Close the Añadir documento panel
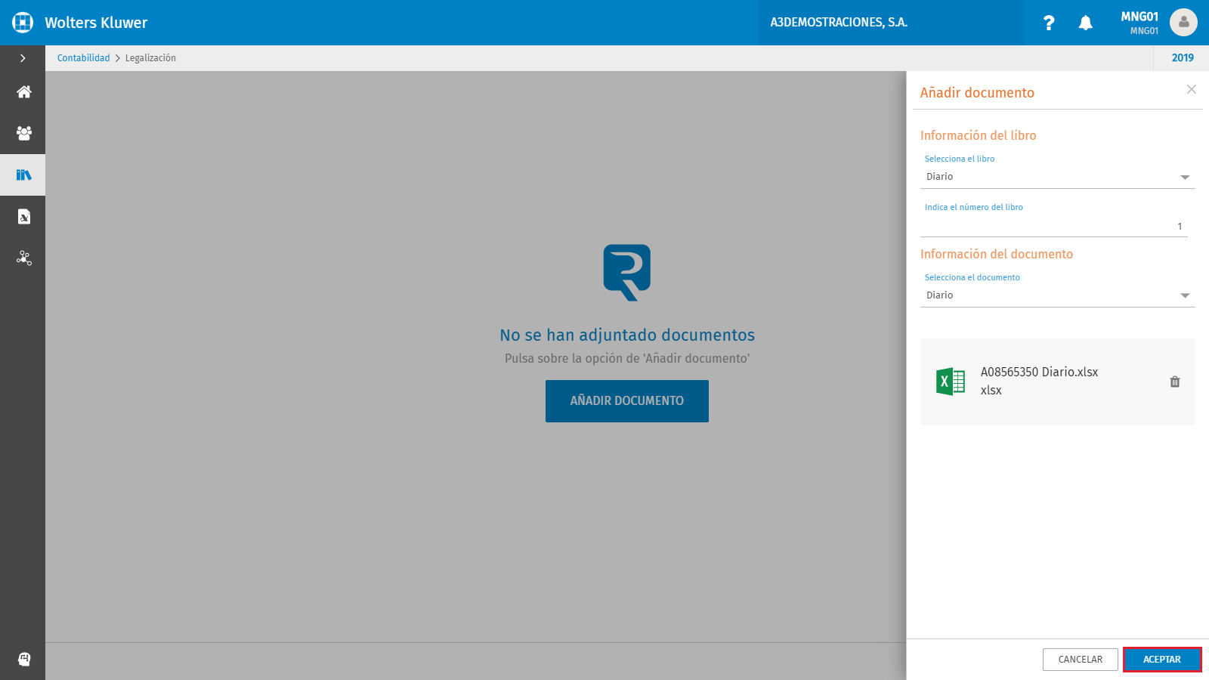 pos(1192,89)
